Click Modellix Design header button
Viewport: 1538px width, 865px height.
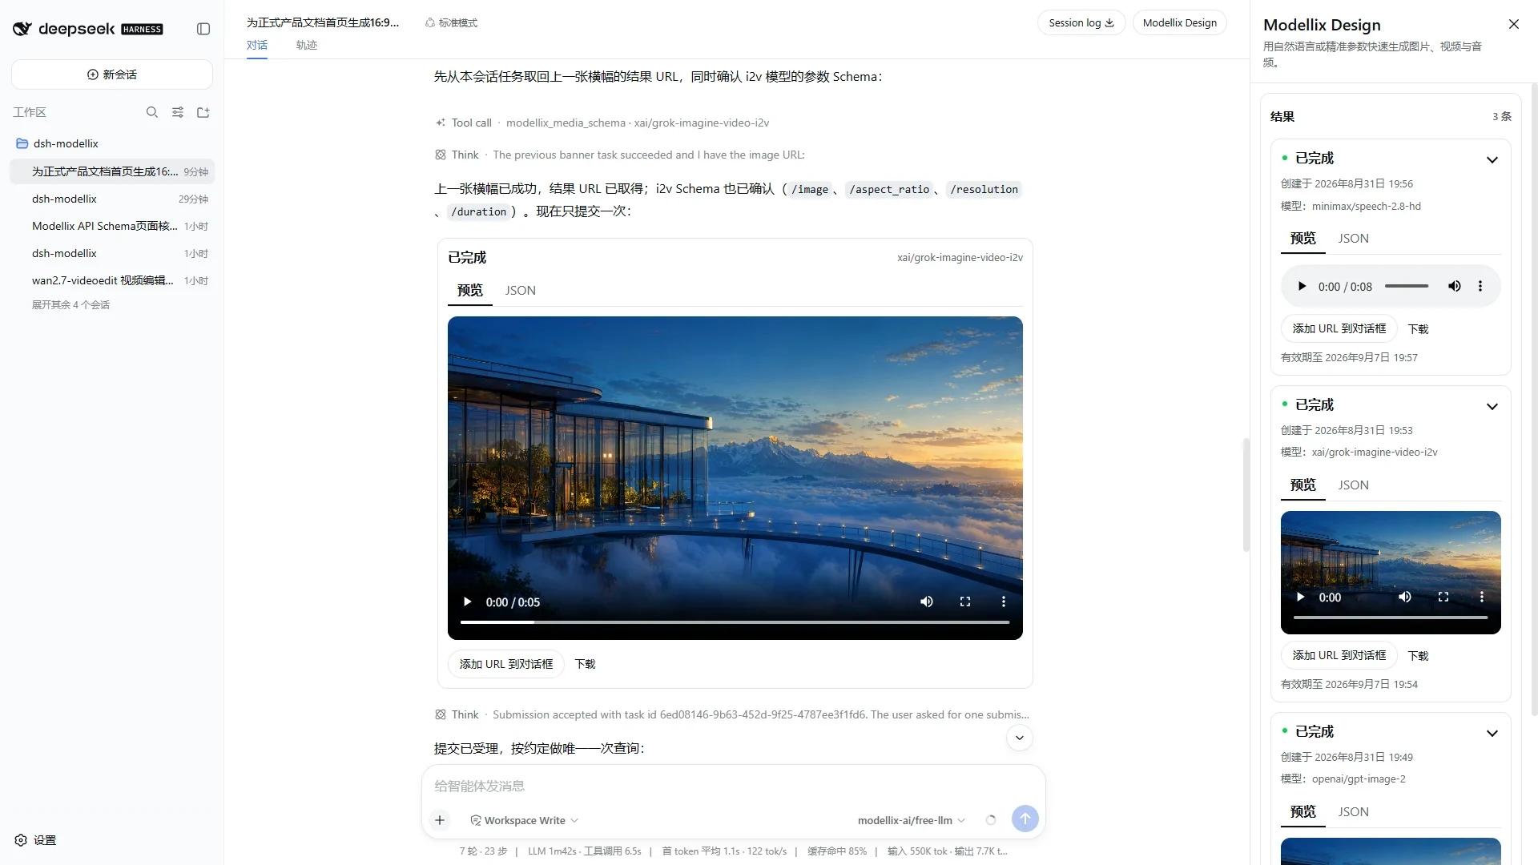(1180, 22)
